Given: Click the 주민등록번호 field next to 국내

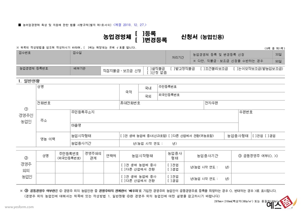Looking at the screenshot, I should click(221, 88).
